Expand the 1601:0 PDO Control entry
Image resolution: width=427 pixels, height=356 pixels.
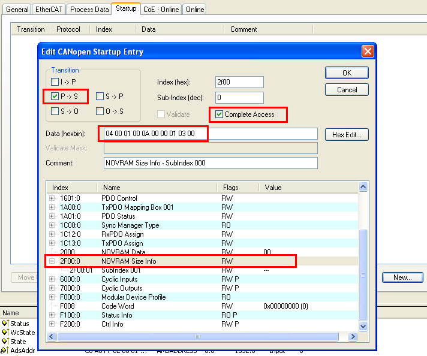52,198
